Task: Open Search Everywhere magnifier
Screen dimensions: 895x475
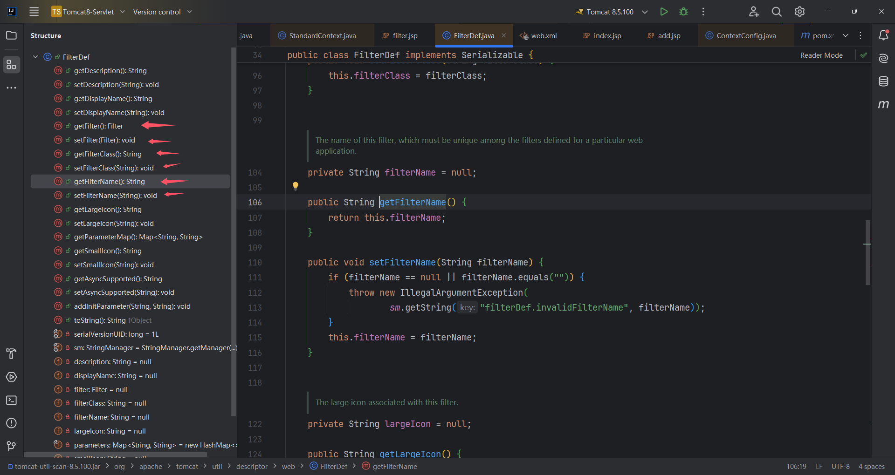Action: click(x=777, y=12)
